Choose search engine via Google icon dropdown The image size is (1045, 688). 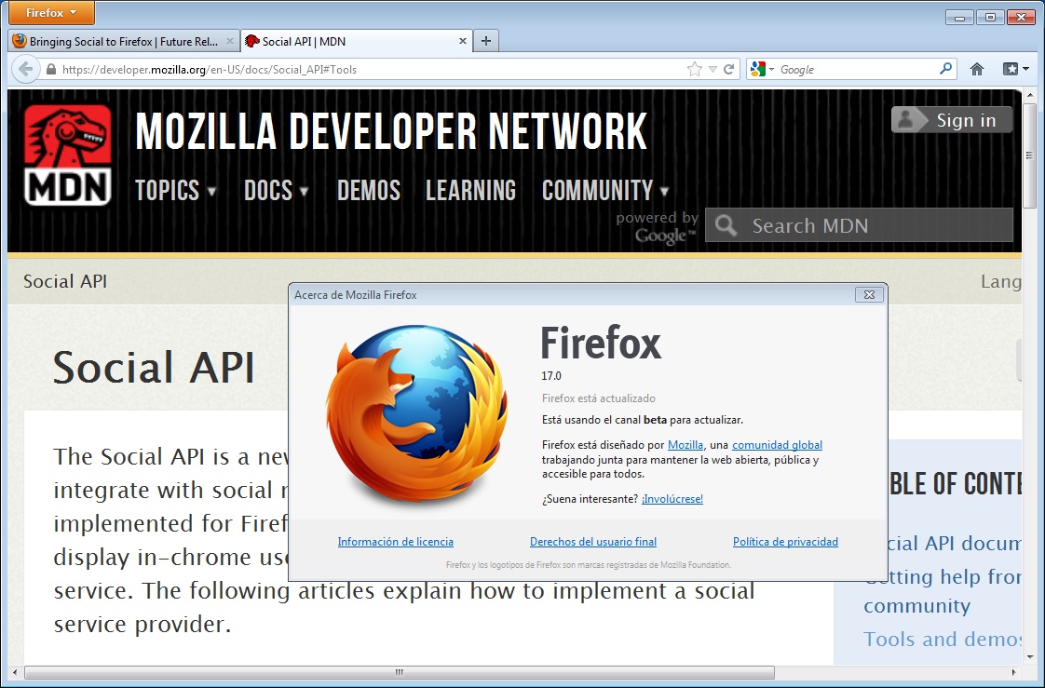point(762,69)
